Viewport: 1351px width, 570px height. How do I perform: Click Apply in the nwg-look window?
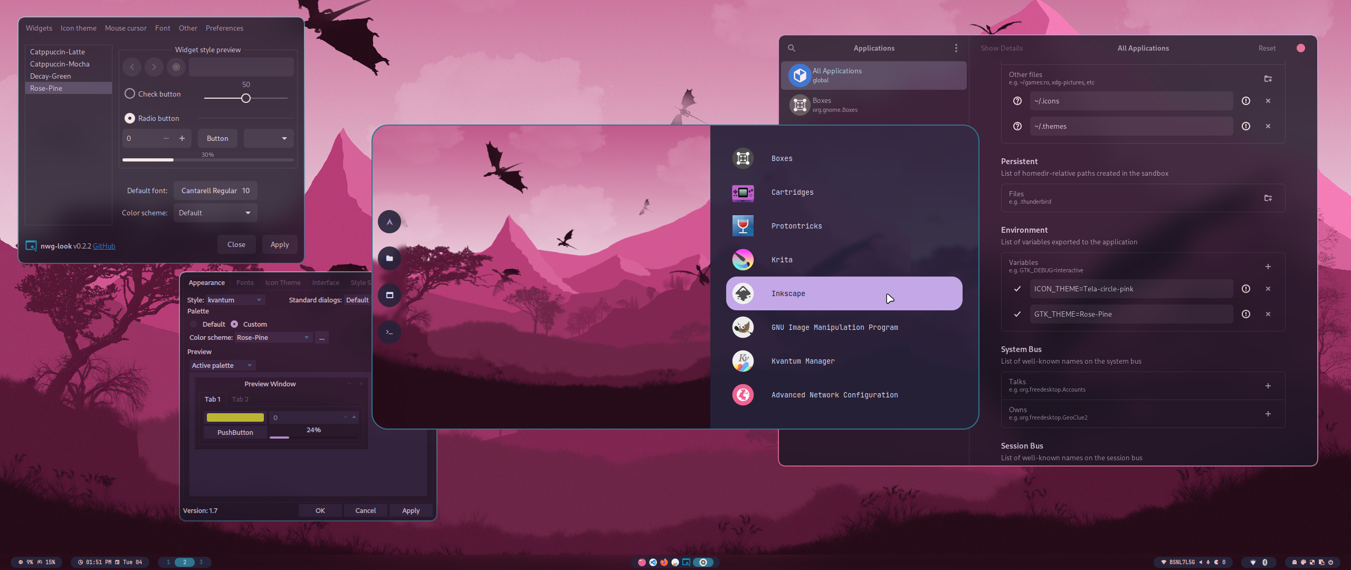click(x=279, y=244)
